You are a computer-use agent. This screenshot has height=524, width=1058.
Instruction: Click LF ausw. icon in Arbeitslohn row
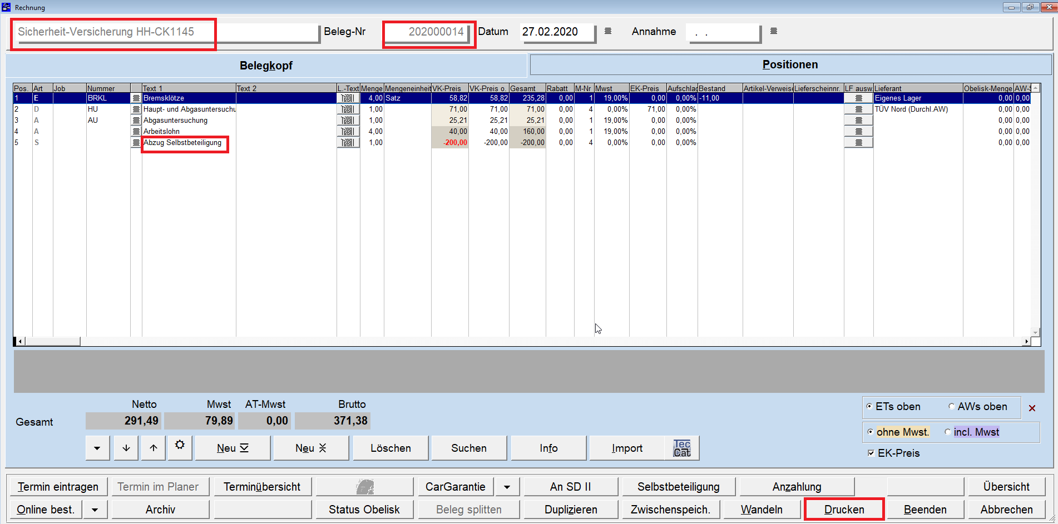tap(859, 132)
